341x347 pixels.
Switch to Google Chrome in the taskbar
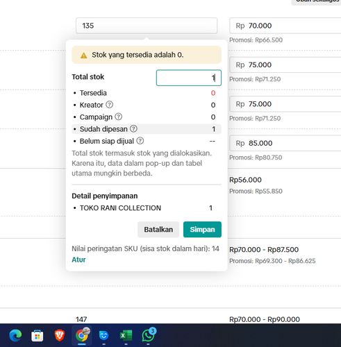tap(81, 335)
